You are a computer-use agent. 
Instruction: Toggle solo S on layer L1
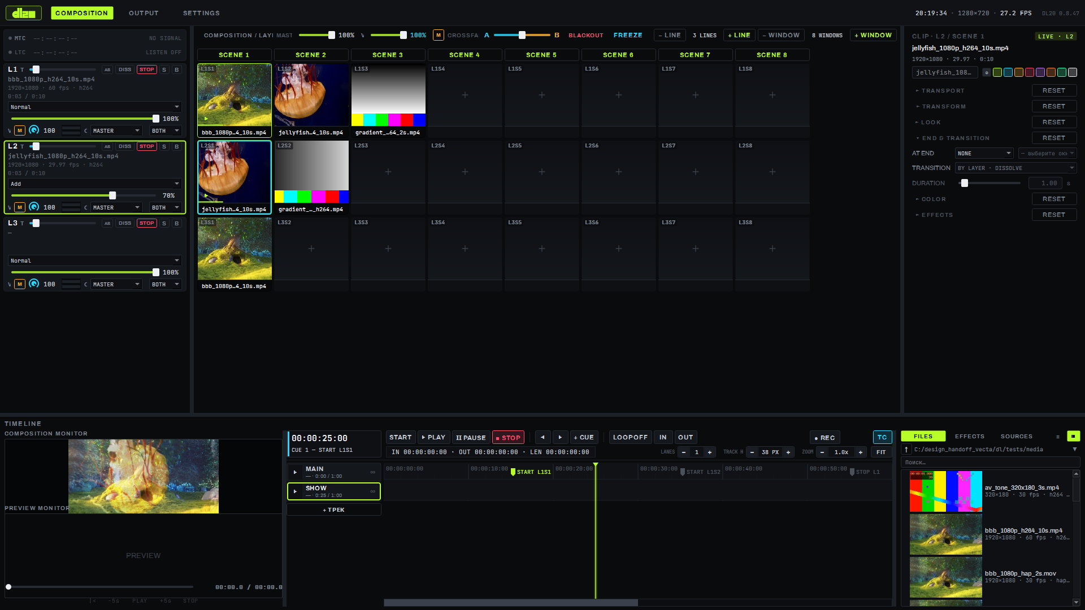point(164,69)
